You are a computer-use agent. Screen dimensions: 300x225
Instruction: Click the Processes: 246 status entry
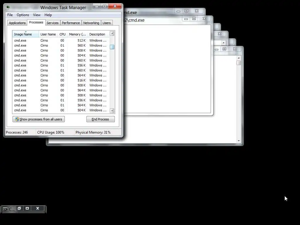click(17, 132)
